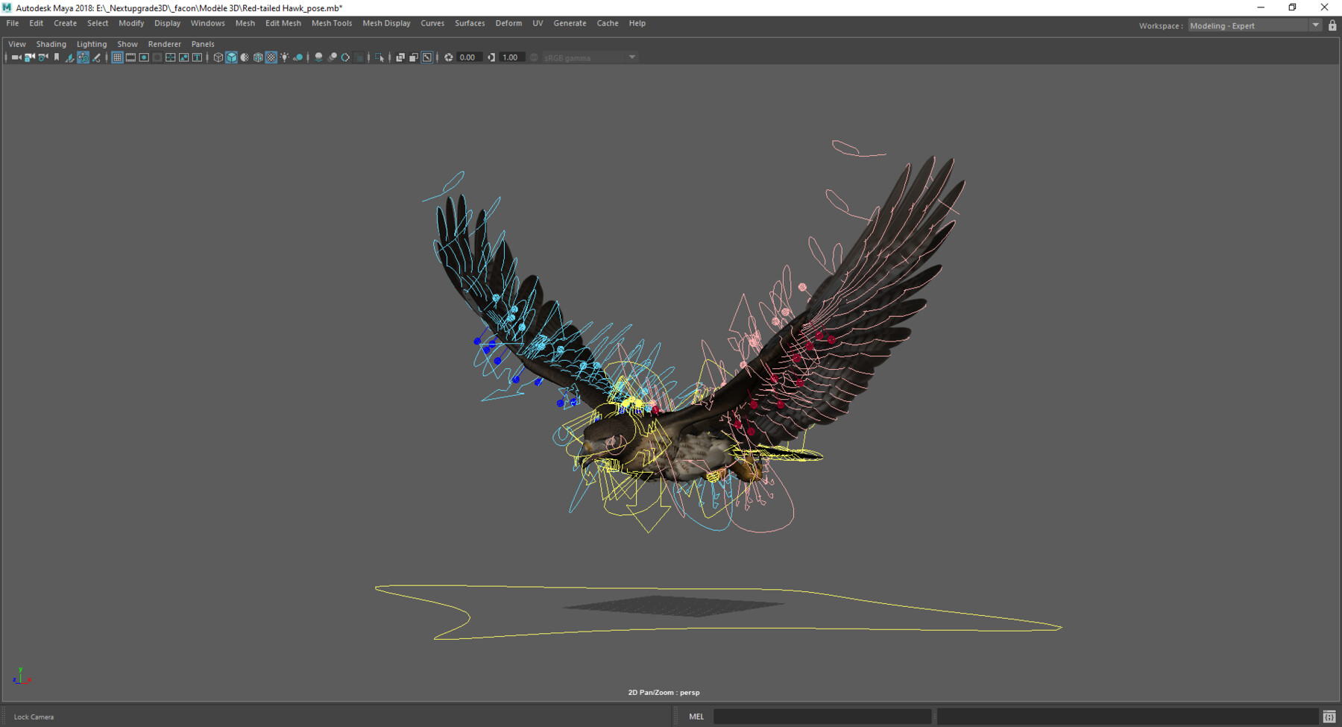Image resolution: width=1342 pixels, height=727 pixels.
Task: Open the Script Editor icon
Action: [1329, 717]
